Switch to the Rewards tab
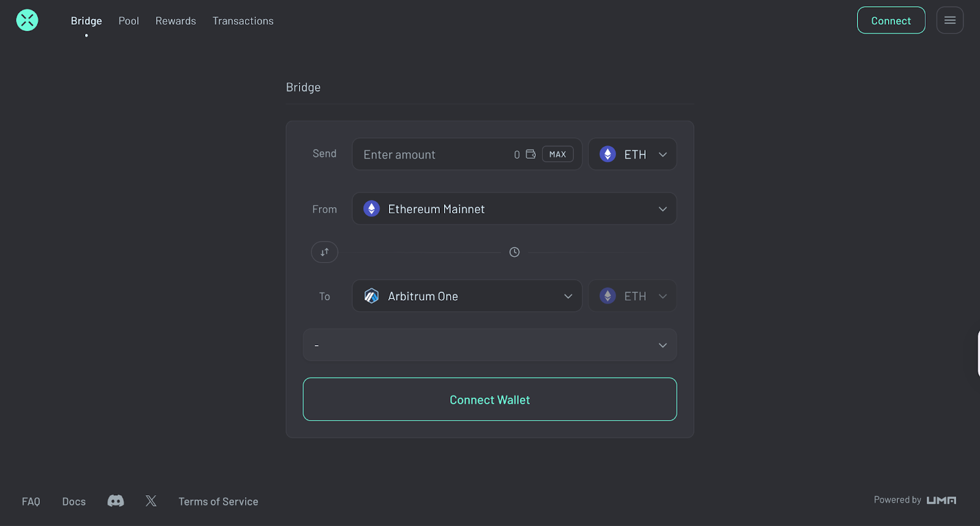This screenshot has width=980, height=526. pos(176,21)
